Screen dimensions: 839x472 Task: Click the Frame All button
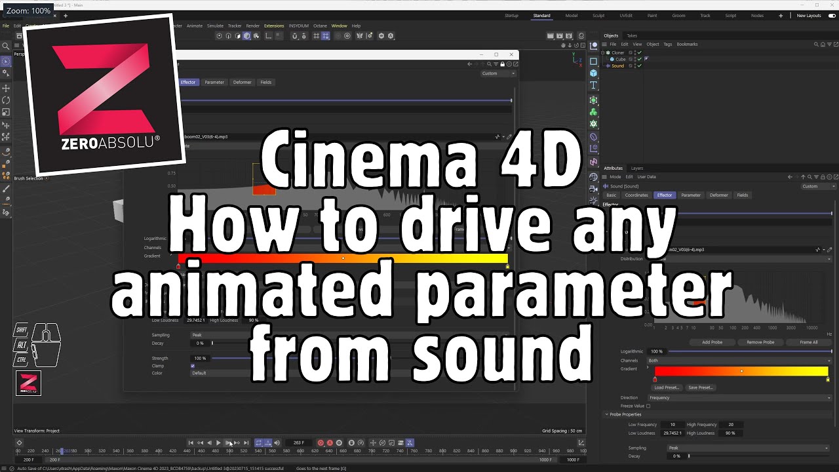809,342
